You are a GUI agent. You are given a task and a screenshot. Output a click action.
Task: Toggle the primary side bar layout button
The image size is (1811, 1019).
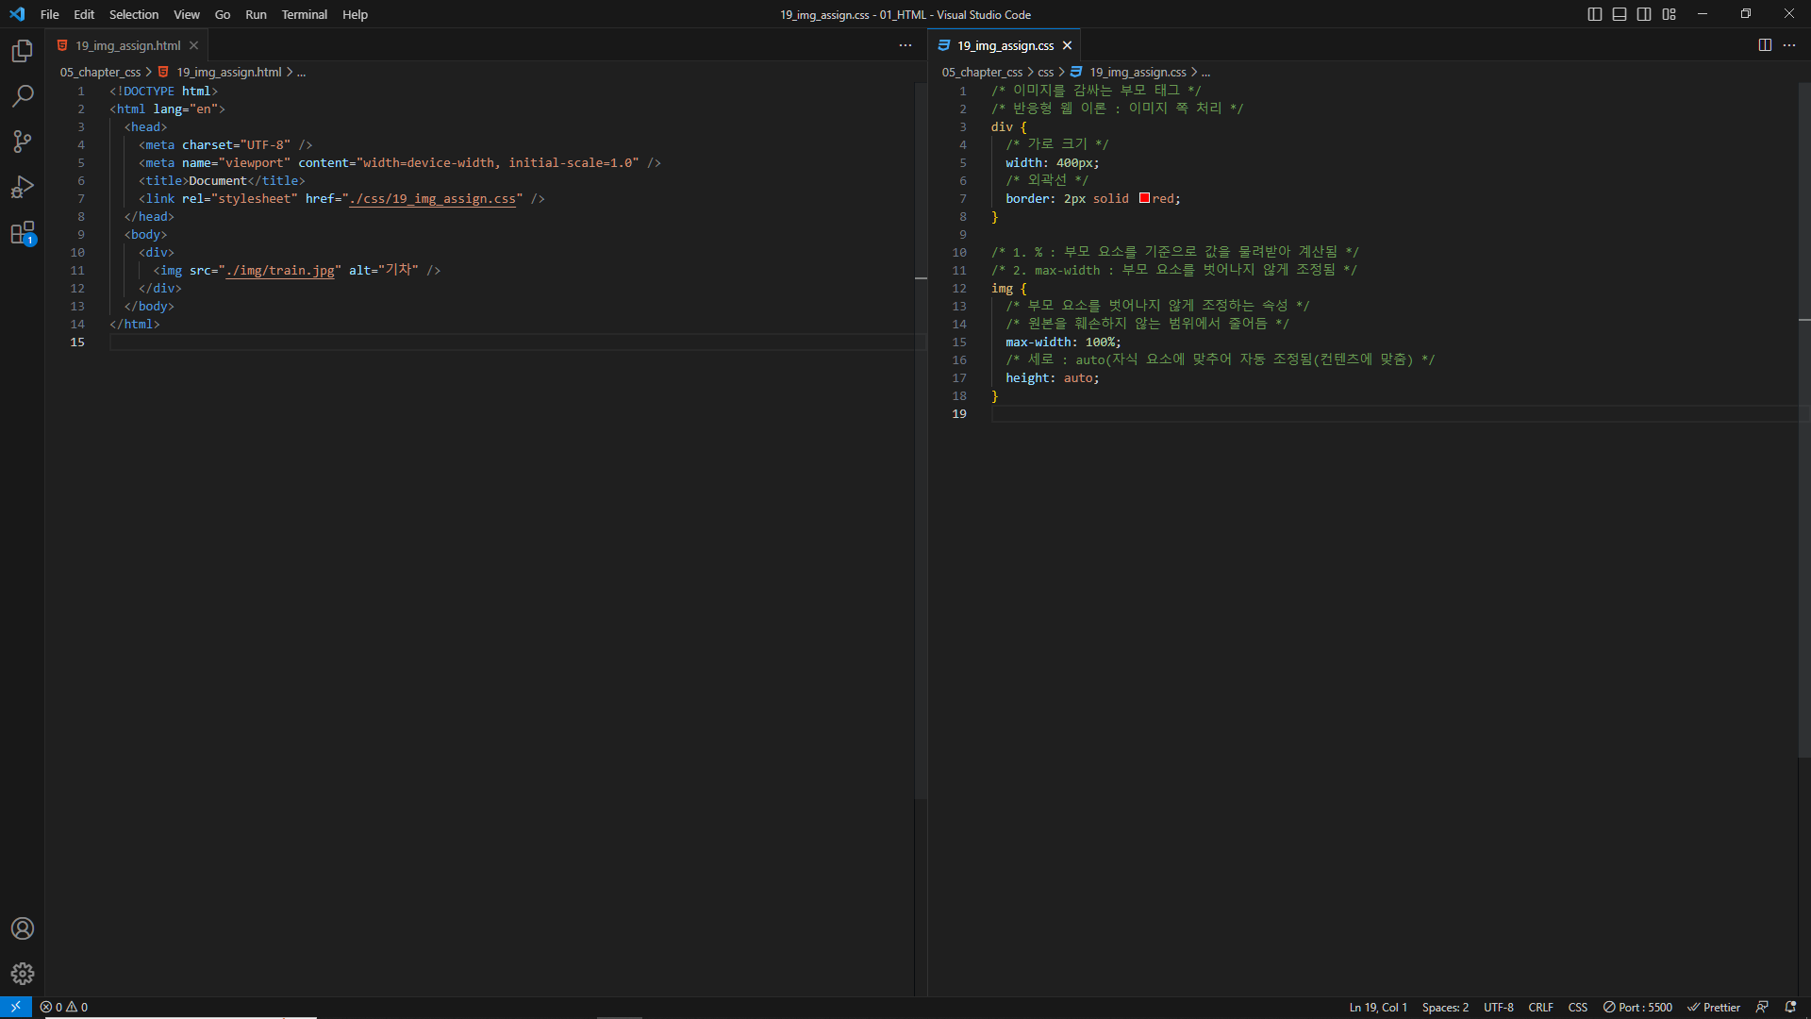coord(1595,14)
